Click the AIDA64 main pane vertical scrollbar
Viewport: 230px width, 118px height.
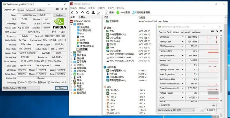coord(226,66)
